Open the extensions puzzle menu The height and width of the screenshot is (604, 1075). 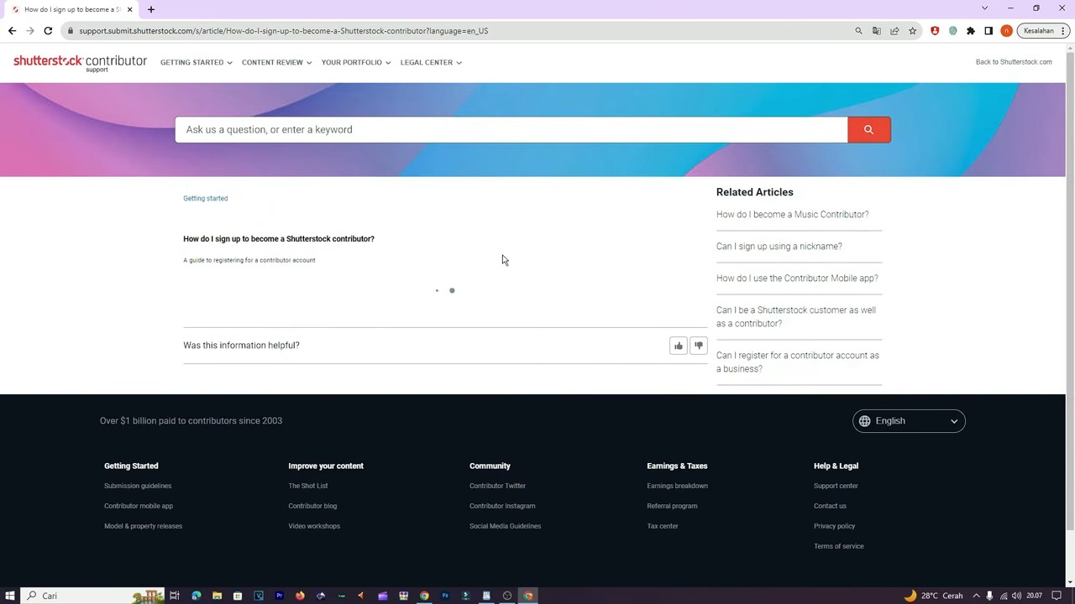[971, 31]
